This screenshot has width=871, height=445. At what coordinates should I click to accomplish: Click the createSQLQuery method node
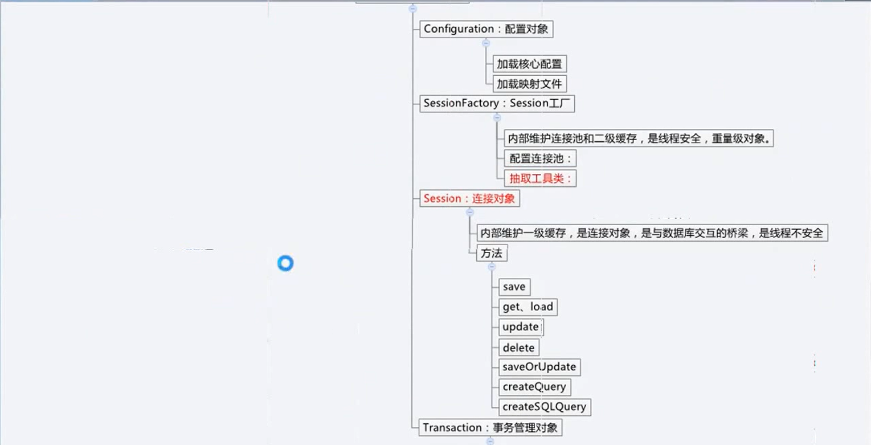point(545,407)
